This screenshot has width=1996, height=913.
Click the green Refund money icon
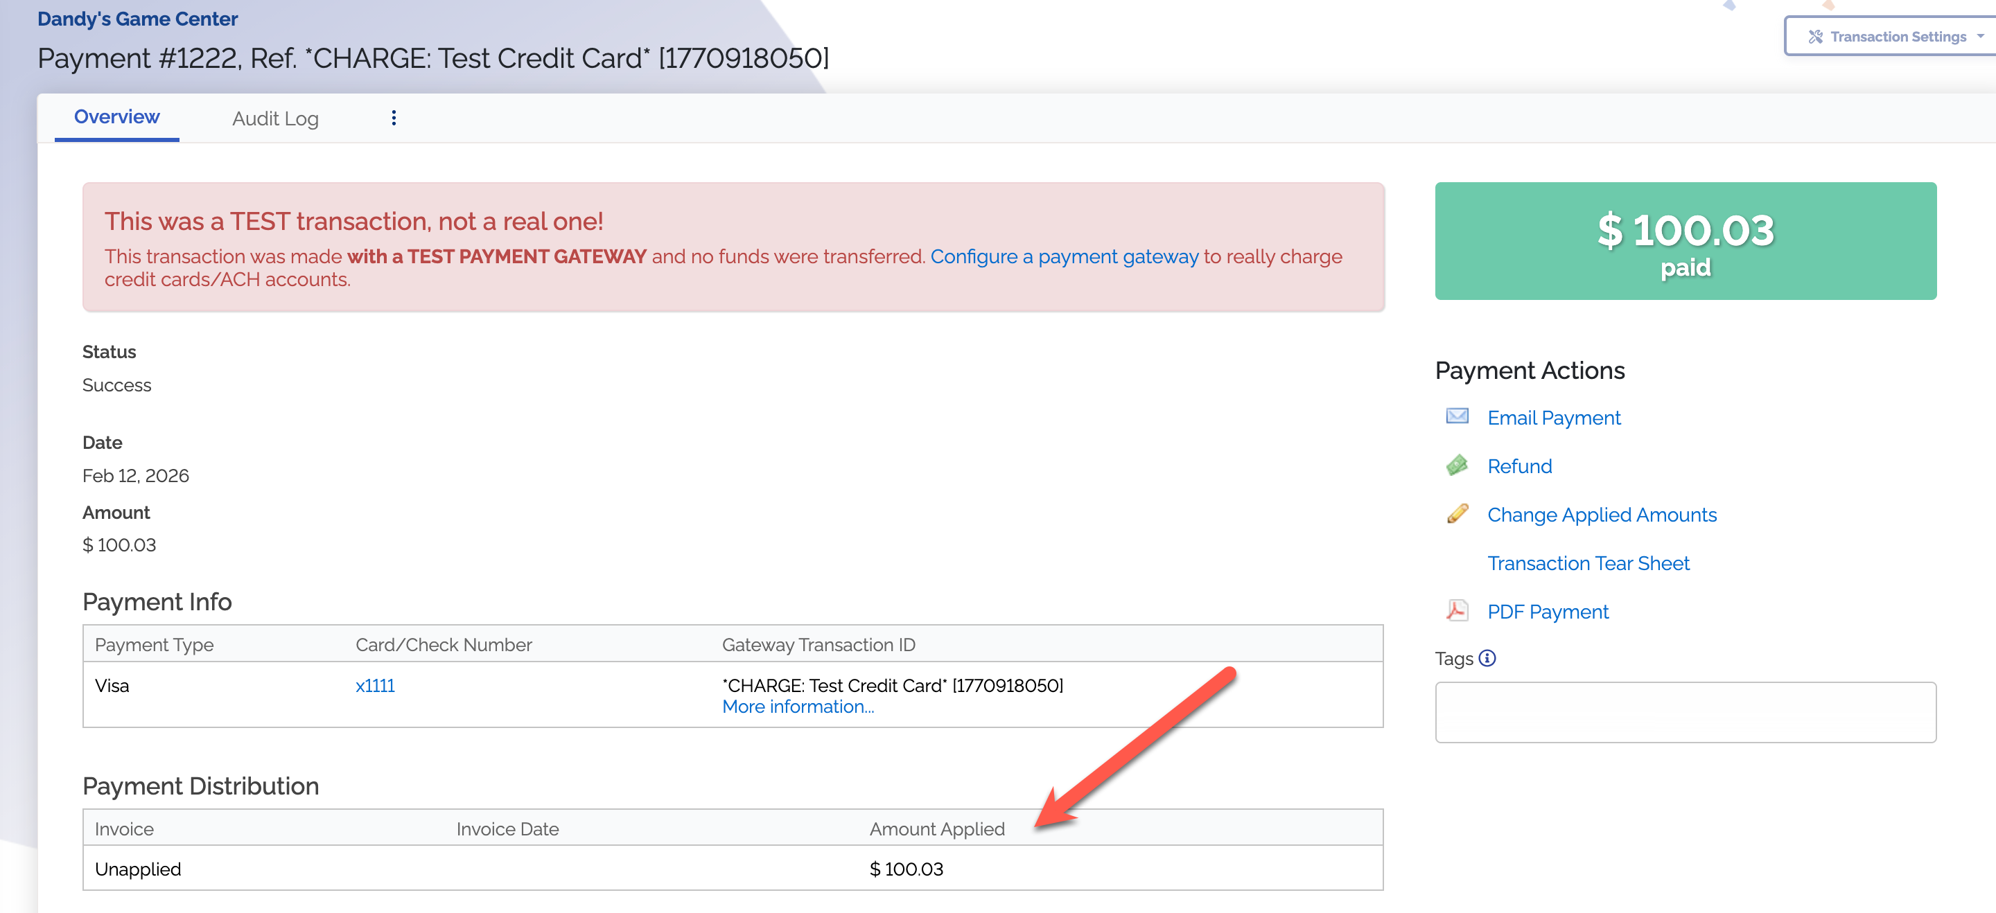click(x=1457, y=466)
